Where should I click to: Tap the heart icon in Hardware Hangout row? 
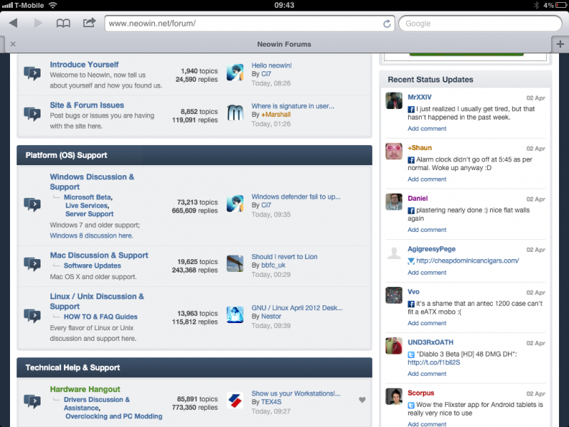(x=362, y=400)
